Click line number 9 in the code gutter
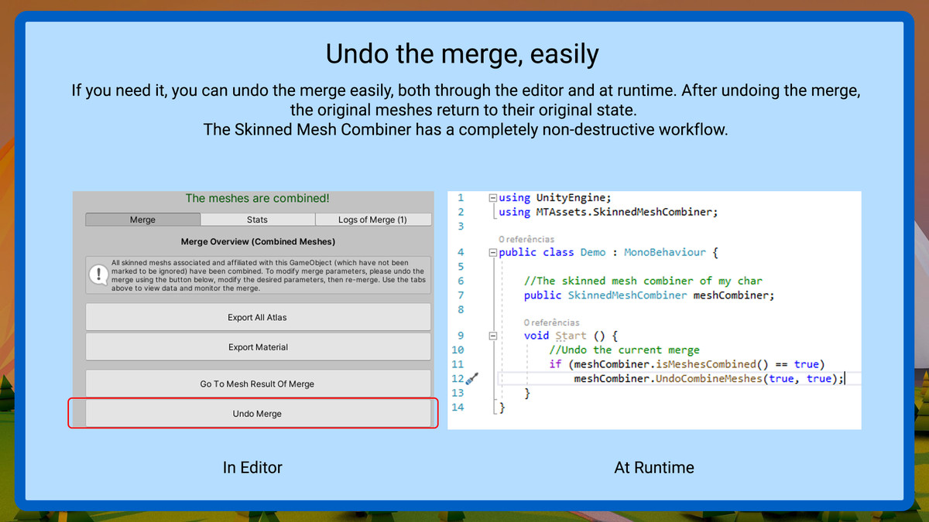The width and height of the screenshot is (929, 522). (x=461, y=336)
